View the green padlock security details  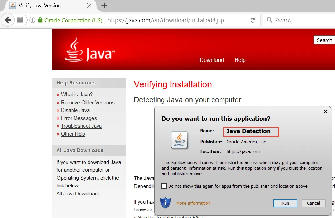(40, 20)
